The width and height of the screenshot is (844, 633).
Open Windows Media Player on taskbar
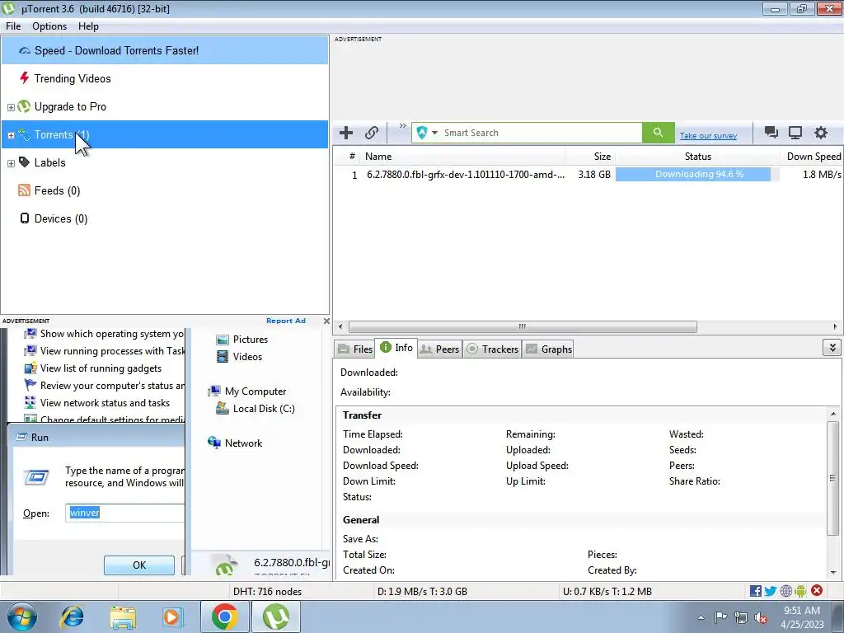tap(173, 617)
